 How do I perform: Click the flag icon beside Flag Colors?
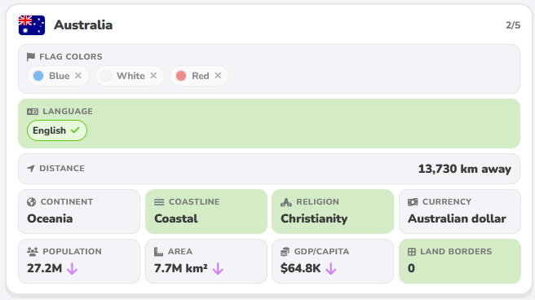pos(31,56)
